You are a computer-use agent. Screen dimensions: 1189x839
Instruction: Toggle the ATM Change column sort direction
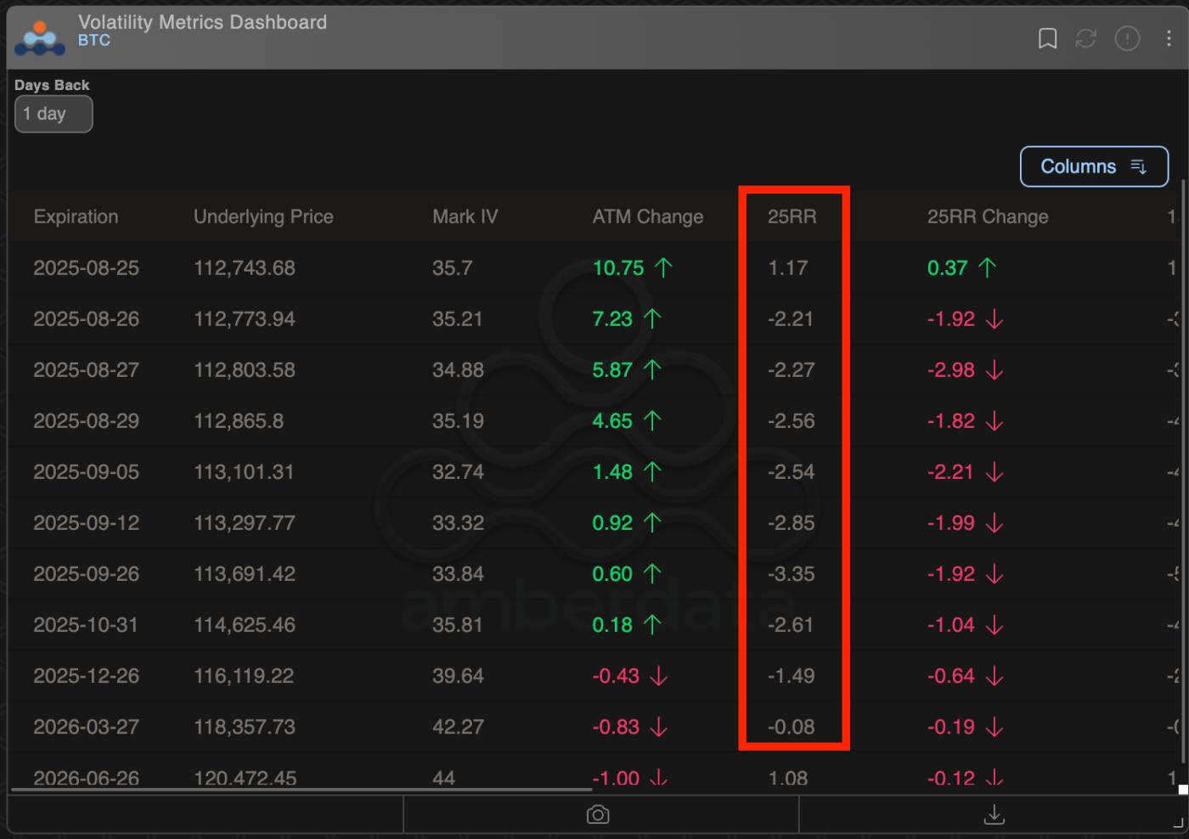click(648, 217)
